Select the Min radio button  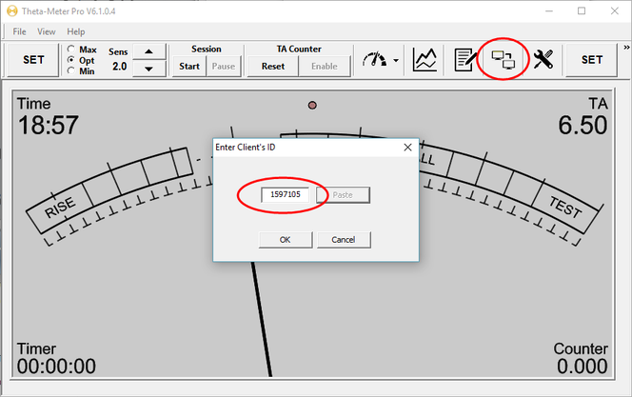72,70
